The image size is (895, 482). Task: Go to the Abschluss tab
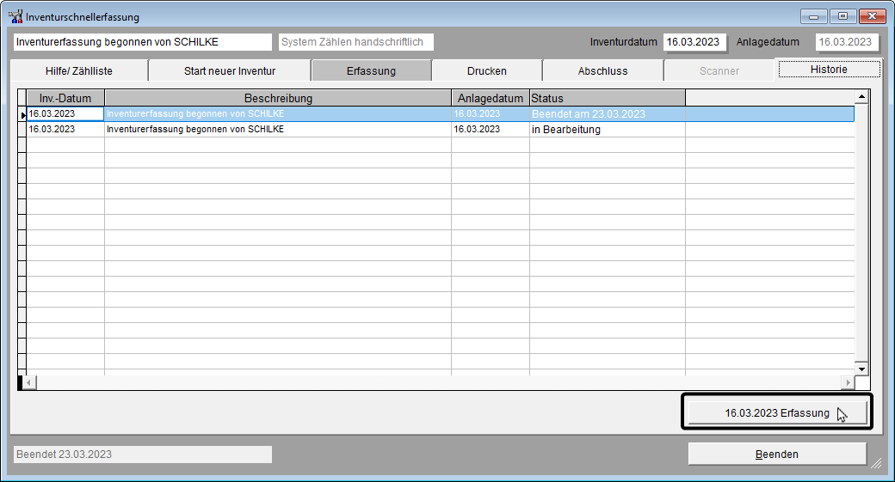602,70
